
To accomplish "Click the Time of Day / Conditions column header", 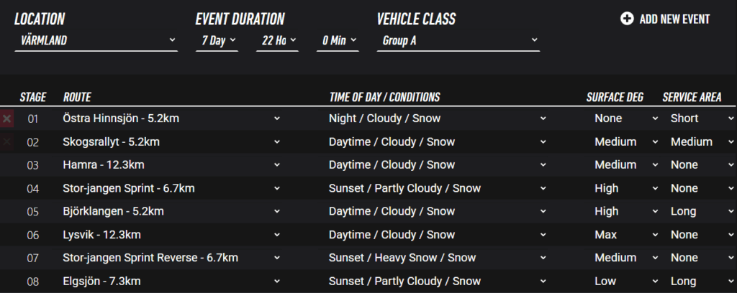I will (384, 97).
